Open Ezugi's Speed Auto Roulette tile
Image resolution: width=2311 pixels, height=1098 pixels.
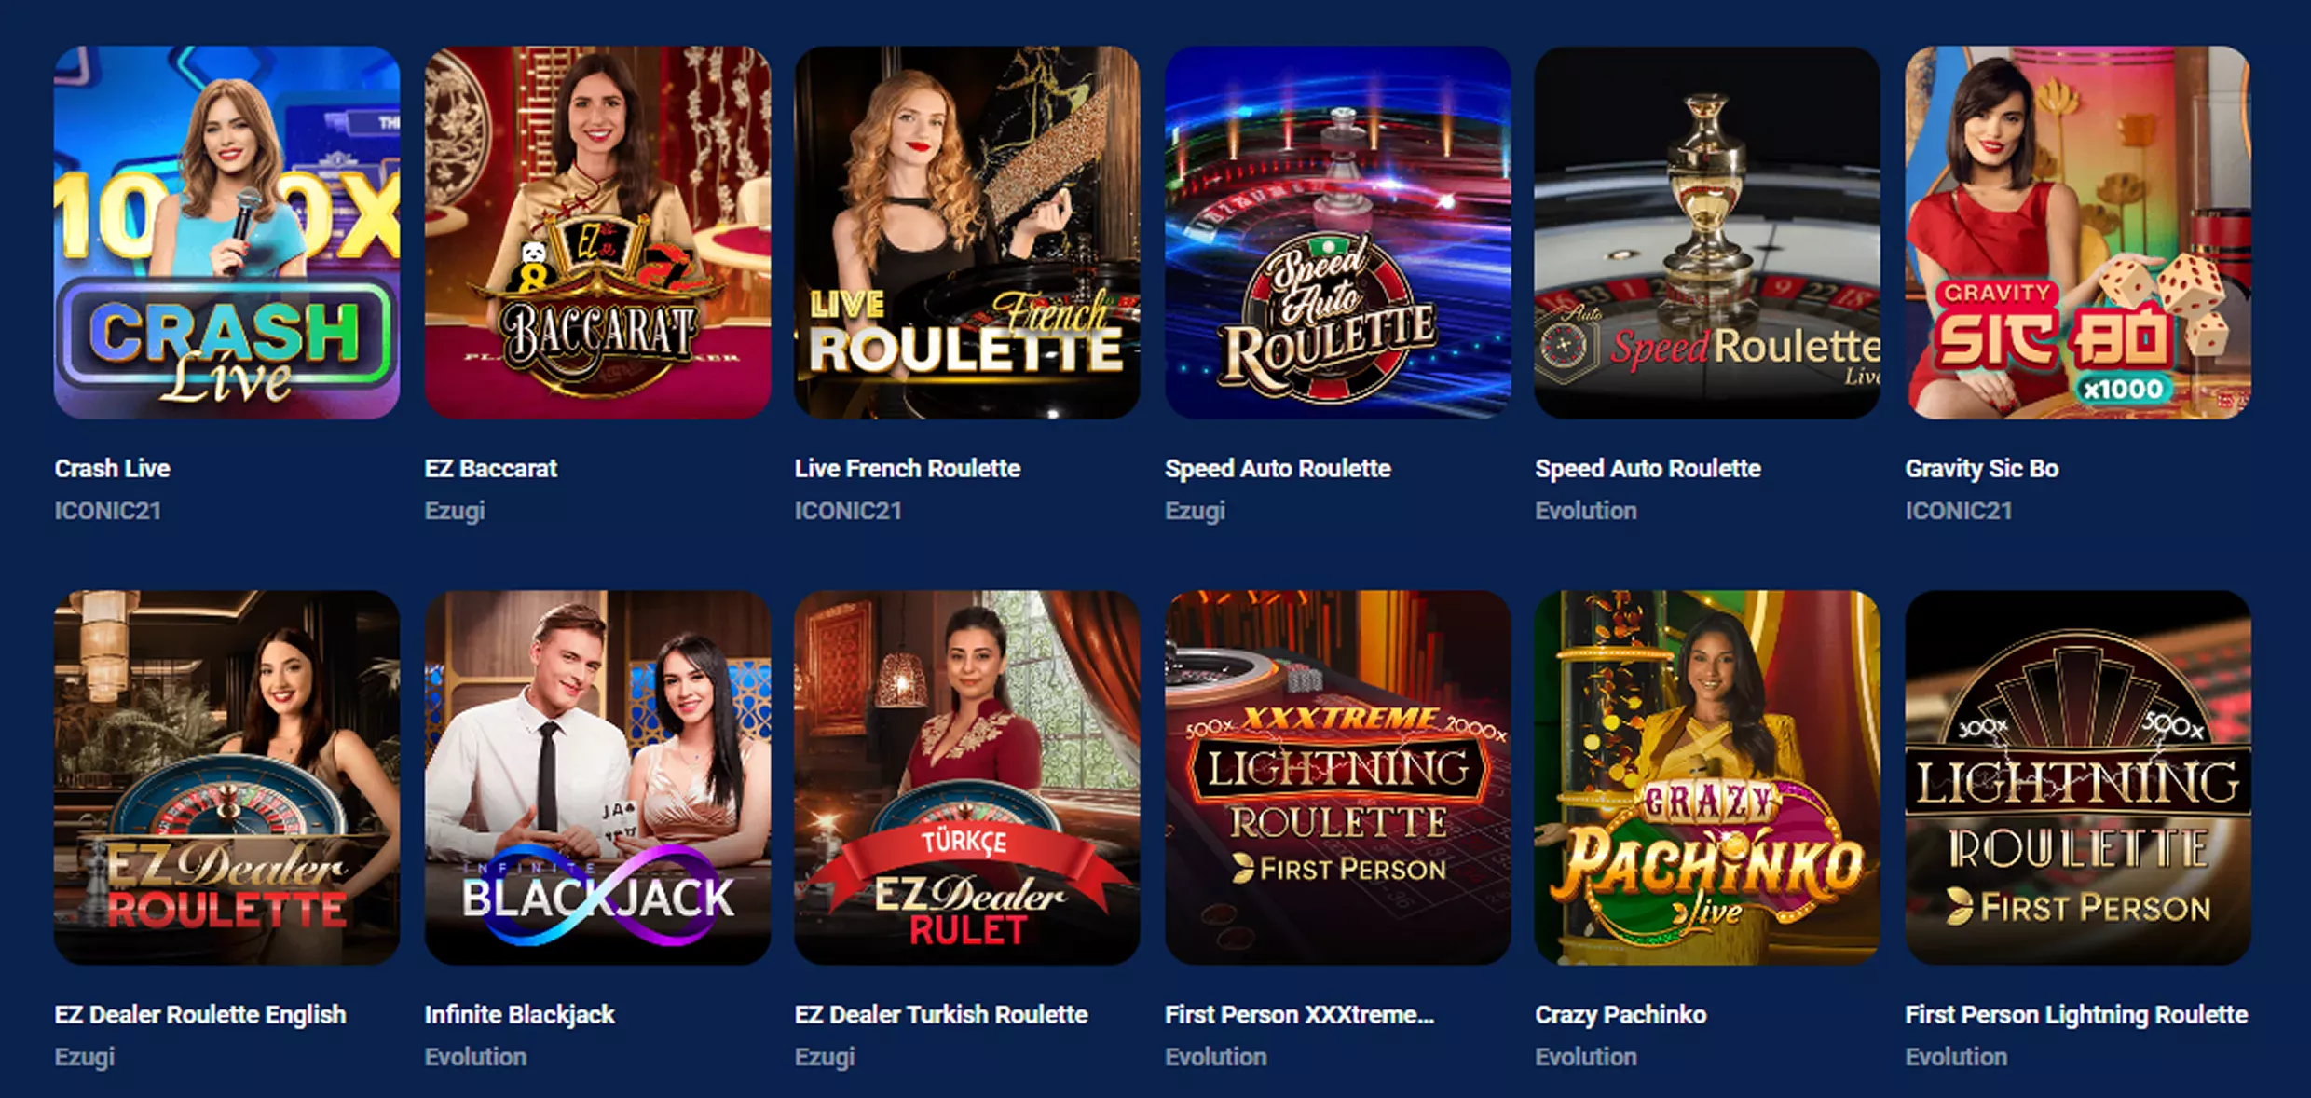pos(1337,232)
